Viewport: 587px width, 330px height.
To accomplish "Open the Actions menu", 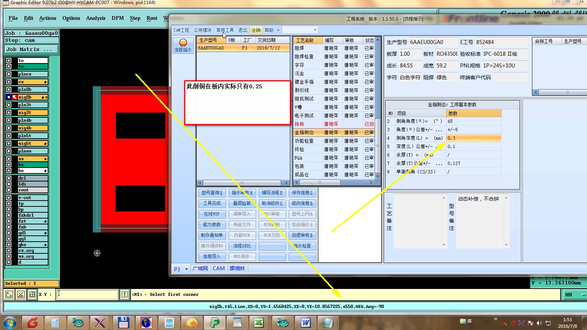I will 48,18.
